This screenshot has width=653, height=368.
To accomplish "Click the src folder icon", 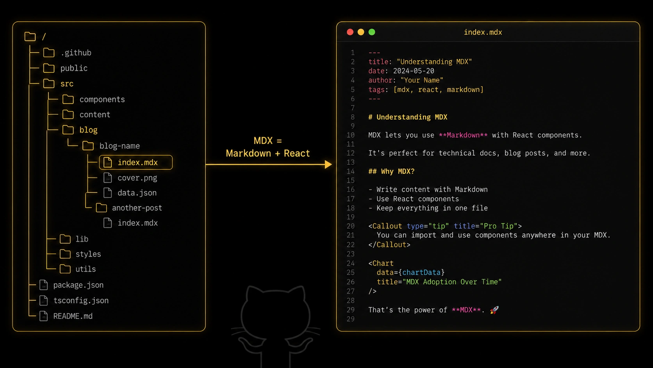I will pos(49,84).
